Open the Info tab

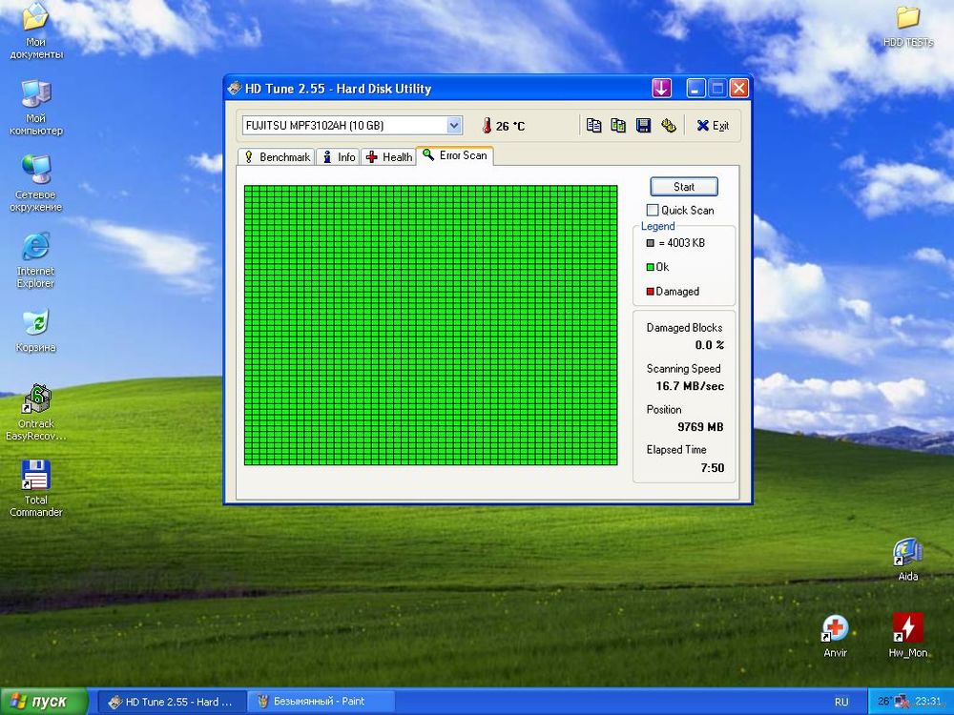click(338, 157)
